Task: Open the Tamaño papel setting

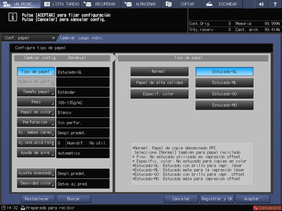Action: pos(36,92)
